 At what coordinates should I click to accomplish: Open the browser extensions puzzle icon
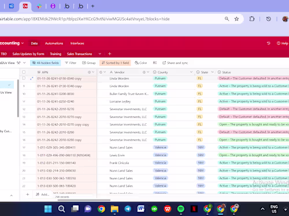click(x=252, y=19)
